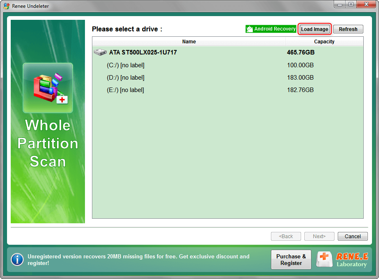
Task: Click the Whole Partition Scan books icon
Action: coord(48,88)
